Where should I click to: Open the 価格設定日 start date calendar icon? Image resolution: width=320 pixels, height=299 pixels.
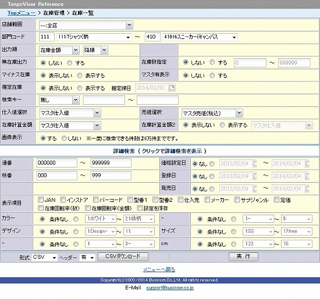[255, 163]
